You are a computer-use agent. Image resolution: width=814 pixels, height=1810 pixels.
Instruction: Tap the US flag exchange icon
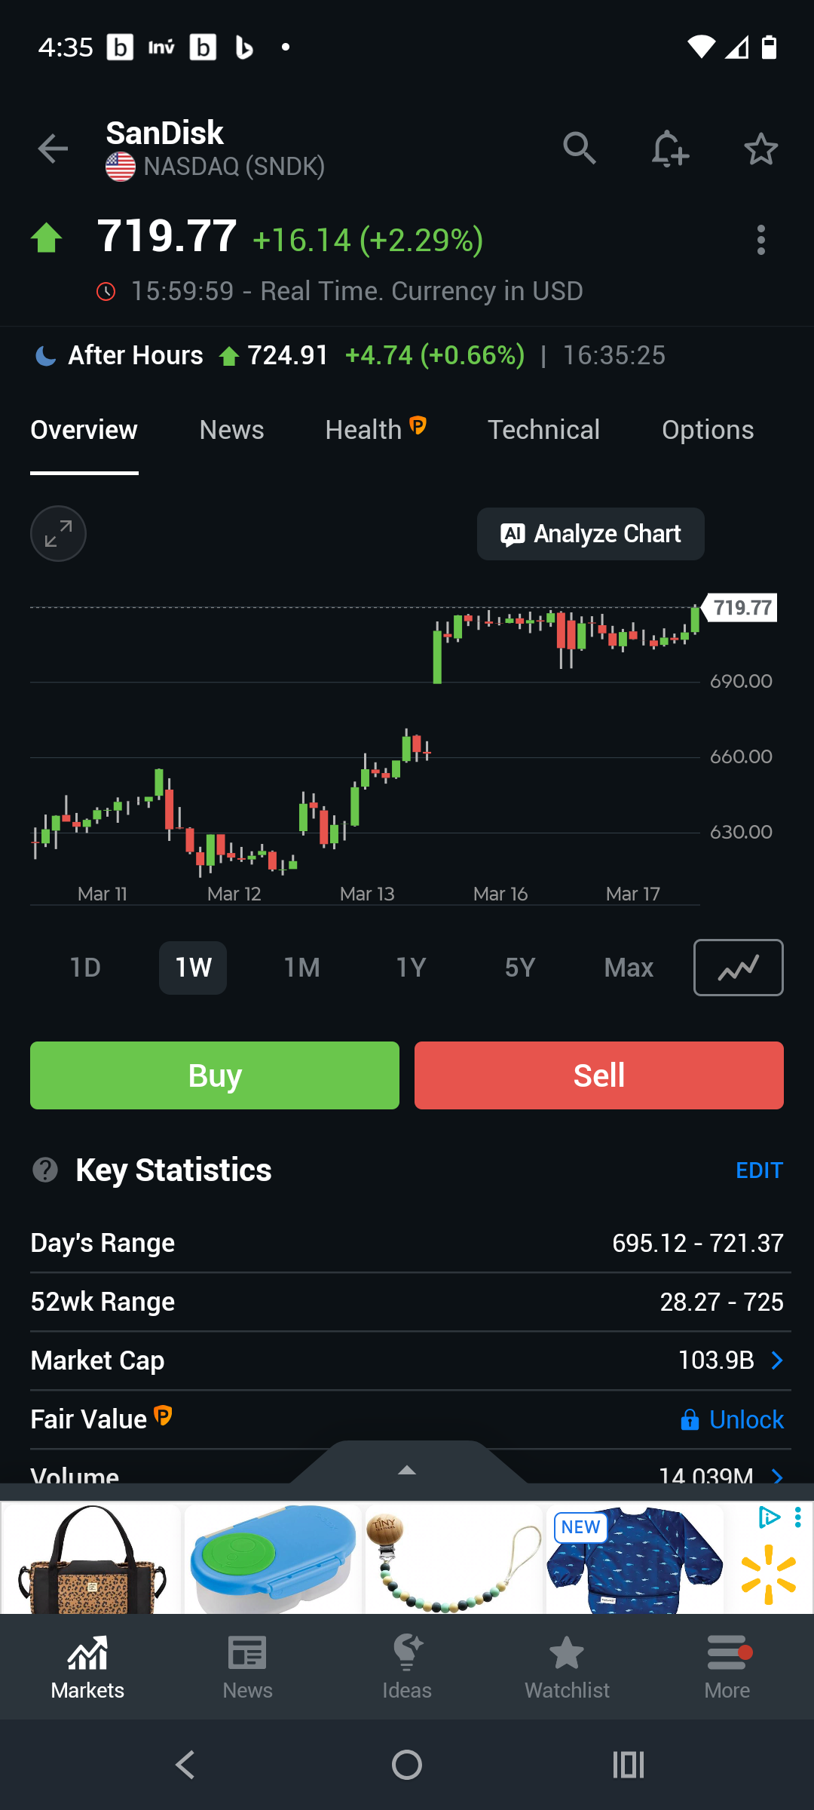click(121, 167)
